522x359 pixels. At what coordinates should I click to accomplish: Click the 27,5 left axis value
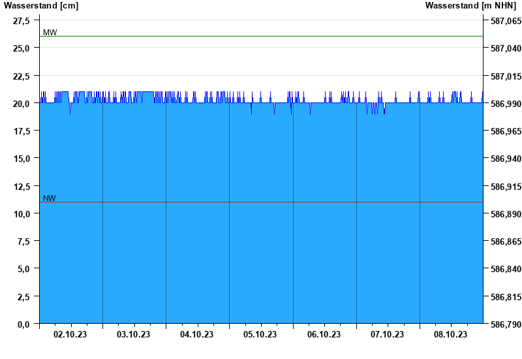21,21
